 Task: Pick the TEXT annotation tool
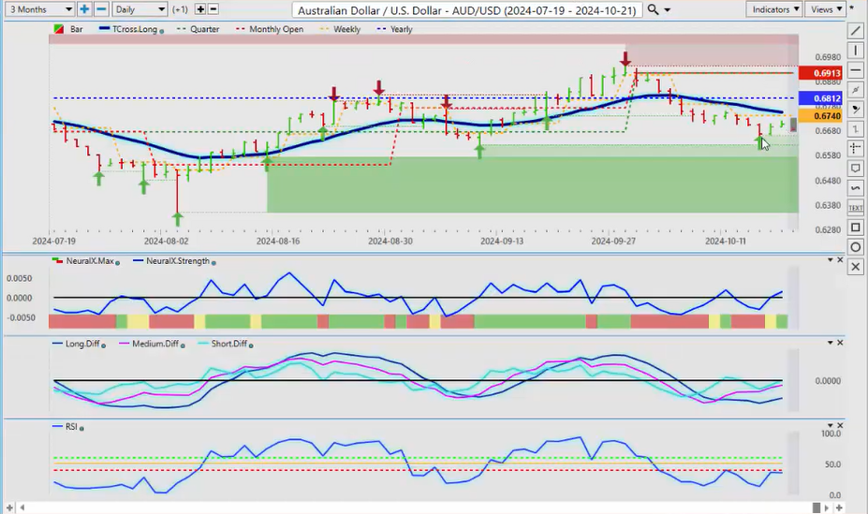click(855, 208)
